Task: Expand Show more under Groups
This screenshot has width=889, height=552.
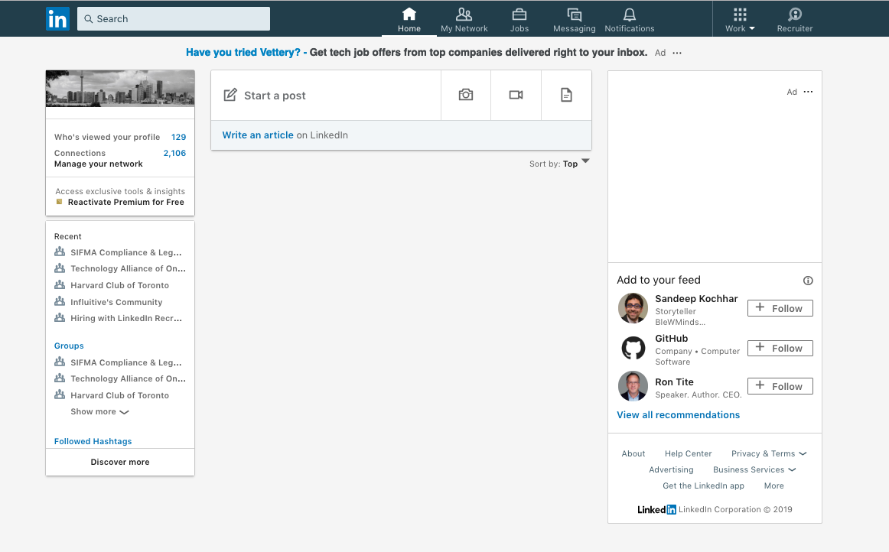Action: pyautogui.click(x=99, y=411)
